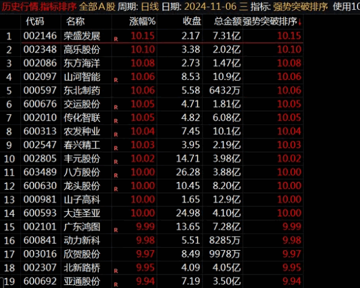Click closing price 26.28
360x288 pixels.
pyautogui.click(x=188, y=172)
